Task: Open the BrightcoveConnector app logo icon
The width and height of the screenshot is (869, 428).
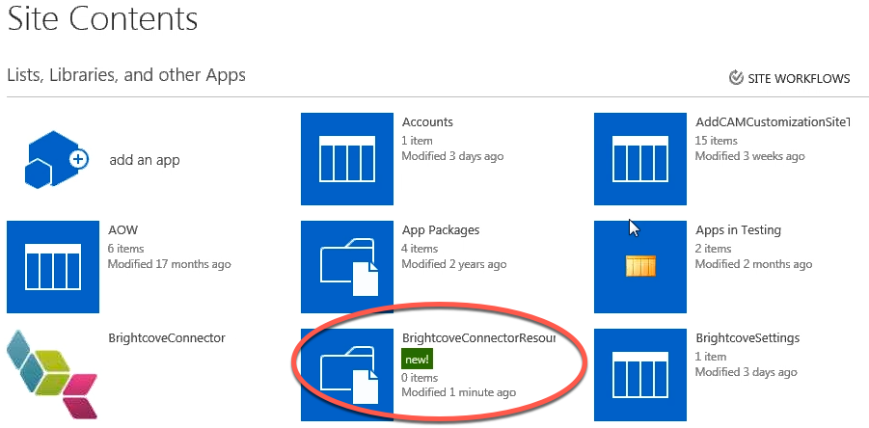Action: coord(53,376)
